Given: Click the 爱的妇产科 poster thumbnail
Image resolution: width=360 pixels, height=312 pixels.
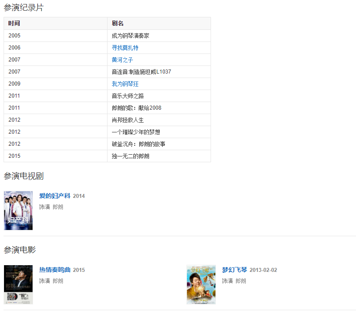Looking at the screenshot, I should click(x=18, y=210).
